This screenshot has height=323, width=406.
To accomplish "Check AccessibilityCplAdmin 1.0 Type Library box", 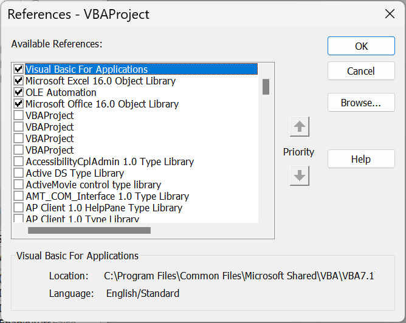I will [18, 161].
